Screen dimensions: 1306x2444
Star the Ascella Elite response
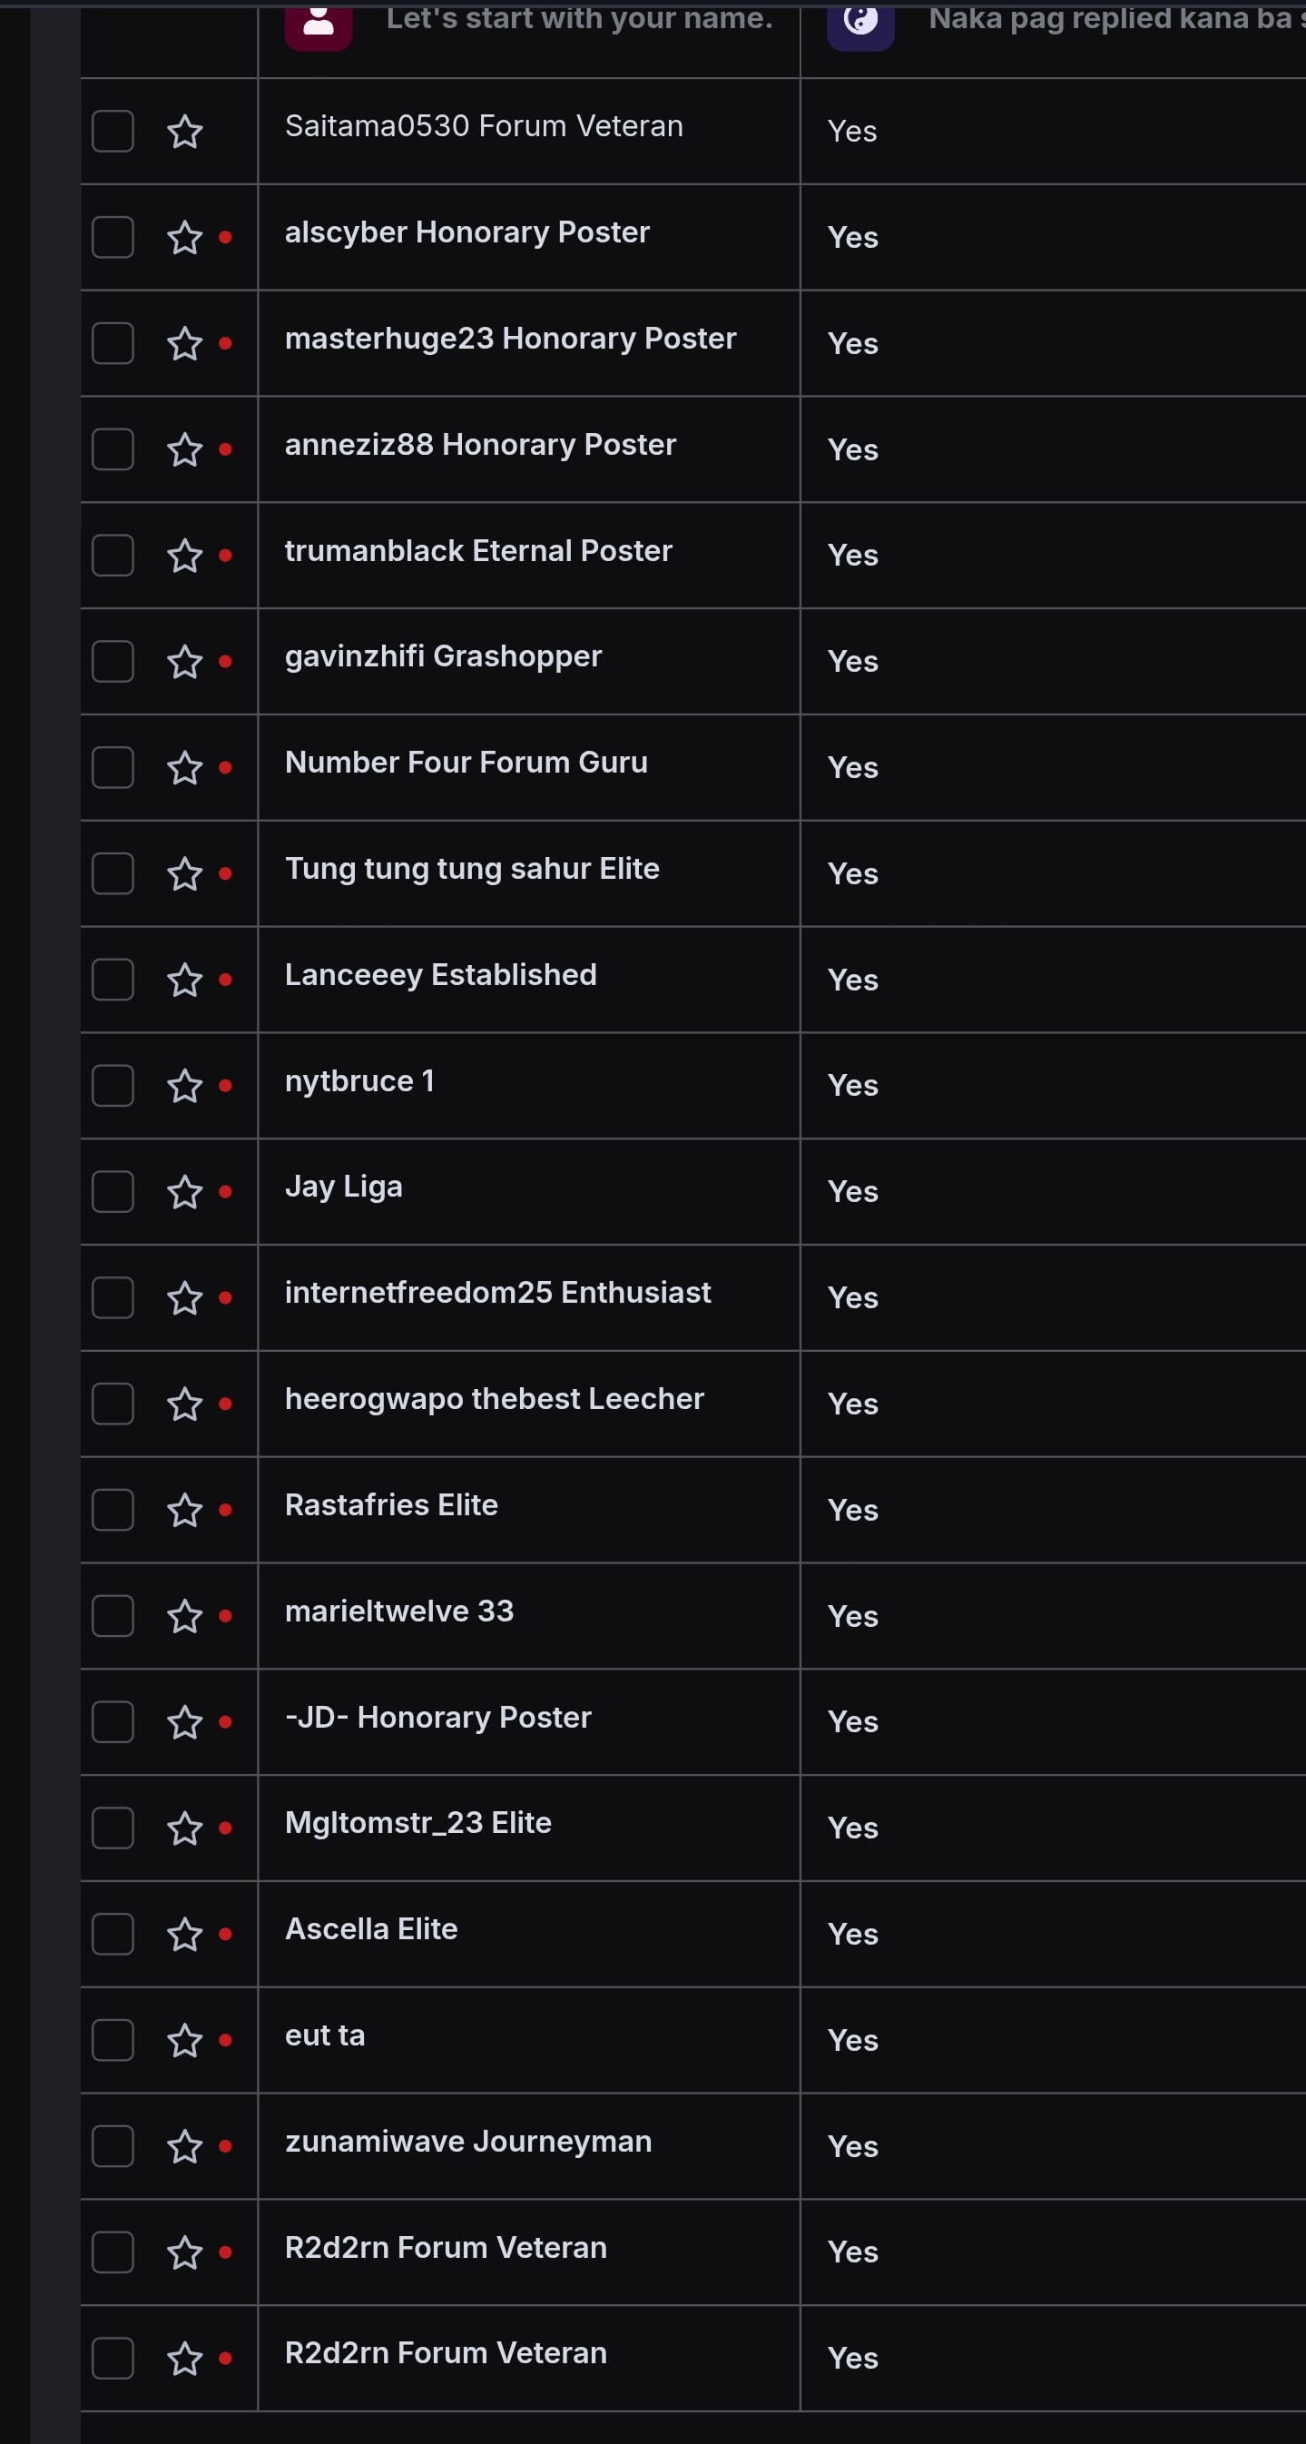[x=184, y=1934]
